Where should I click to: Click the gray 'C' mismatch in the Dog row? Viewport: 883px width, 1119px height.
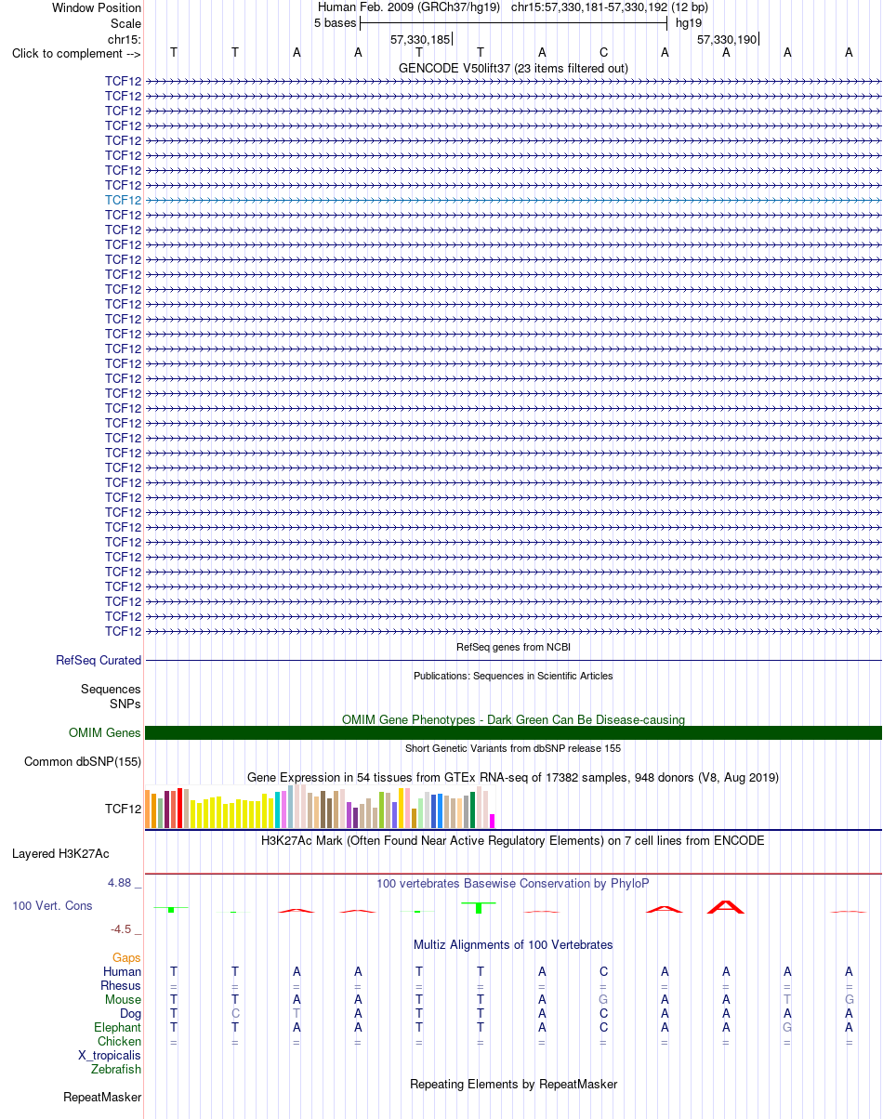pos(235,1014)
